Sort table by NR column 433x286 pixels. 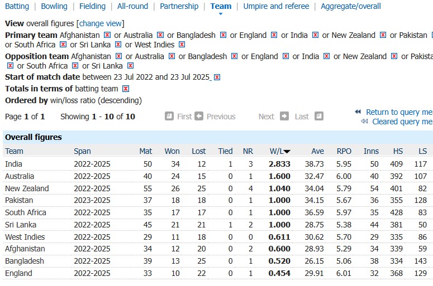coord(248,151)
